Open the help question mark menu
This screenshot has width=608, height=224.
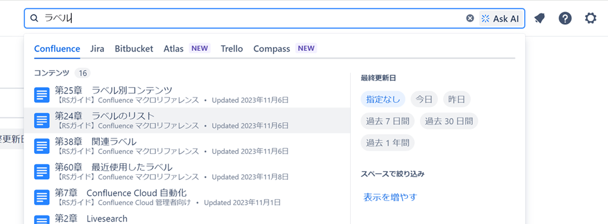pyautogui.click(x=565, y=18)
